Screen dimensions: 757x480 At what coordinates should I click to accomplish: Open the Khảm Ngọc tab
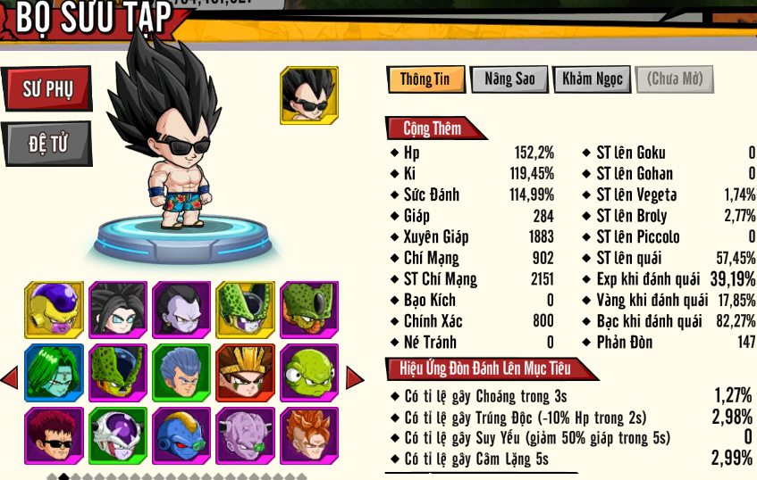[x=592, y=79]
